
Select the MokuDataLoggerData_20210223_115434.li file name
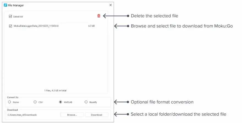pyautogui.click(x=36, y=26)
